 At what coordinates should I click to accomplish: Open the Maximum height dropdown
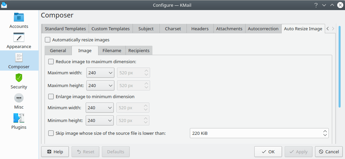coord(100,85)
